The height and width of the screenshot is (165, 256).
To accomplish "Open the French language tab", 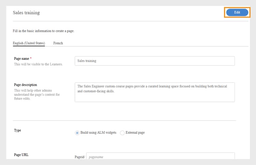I will (58, 43).
